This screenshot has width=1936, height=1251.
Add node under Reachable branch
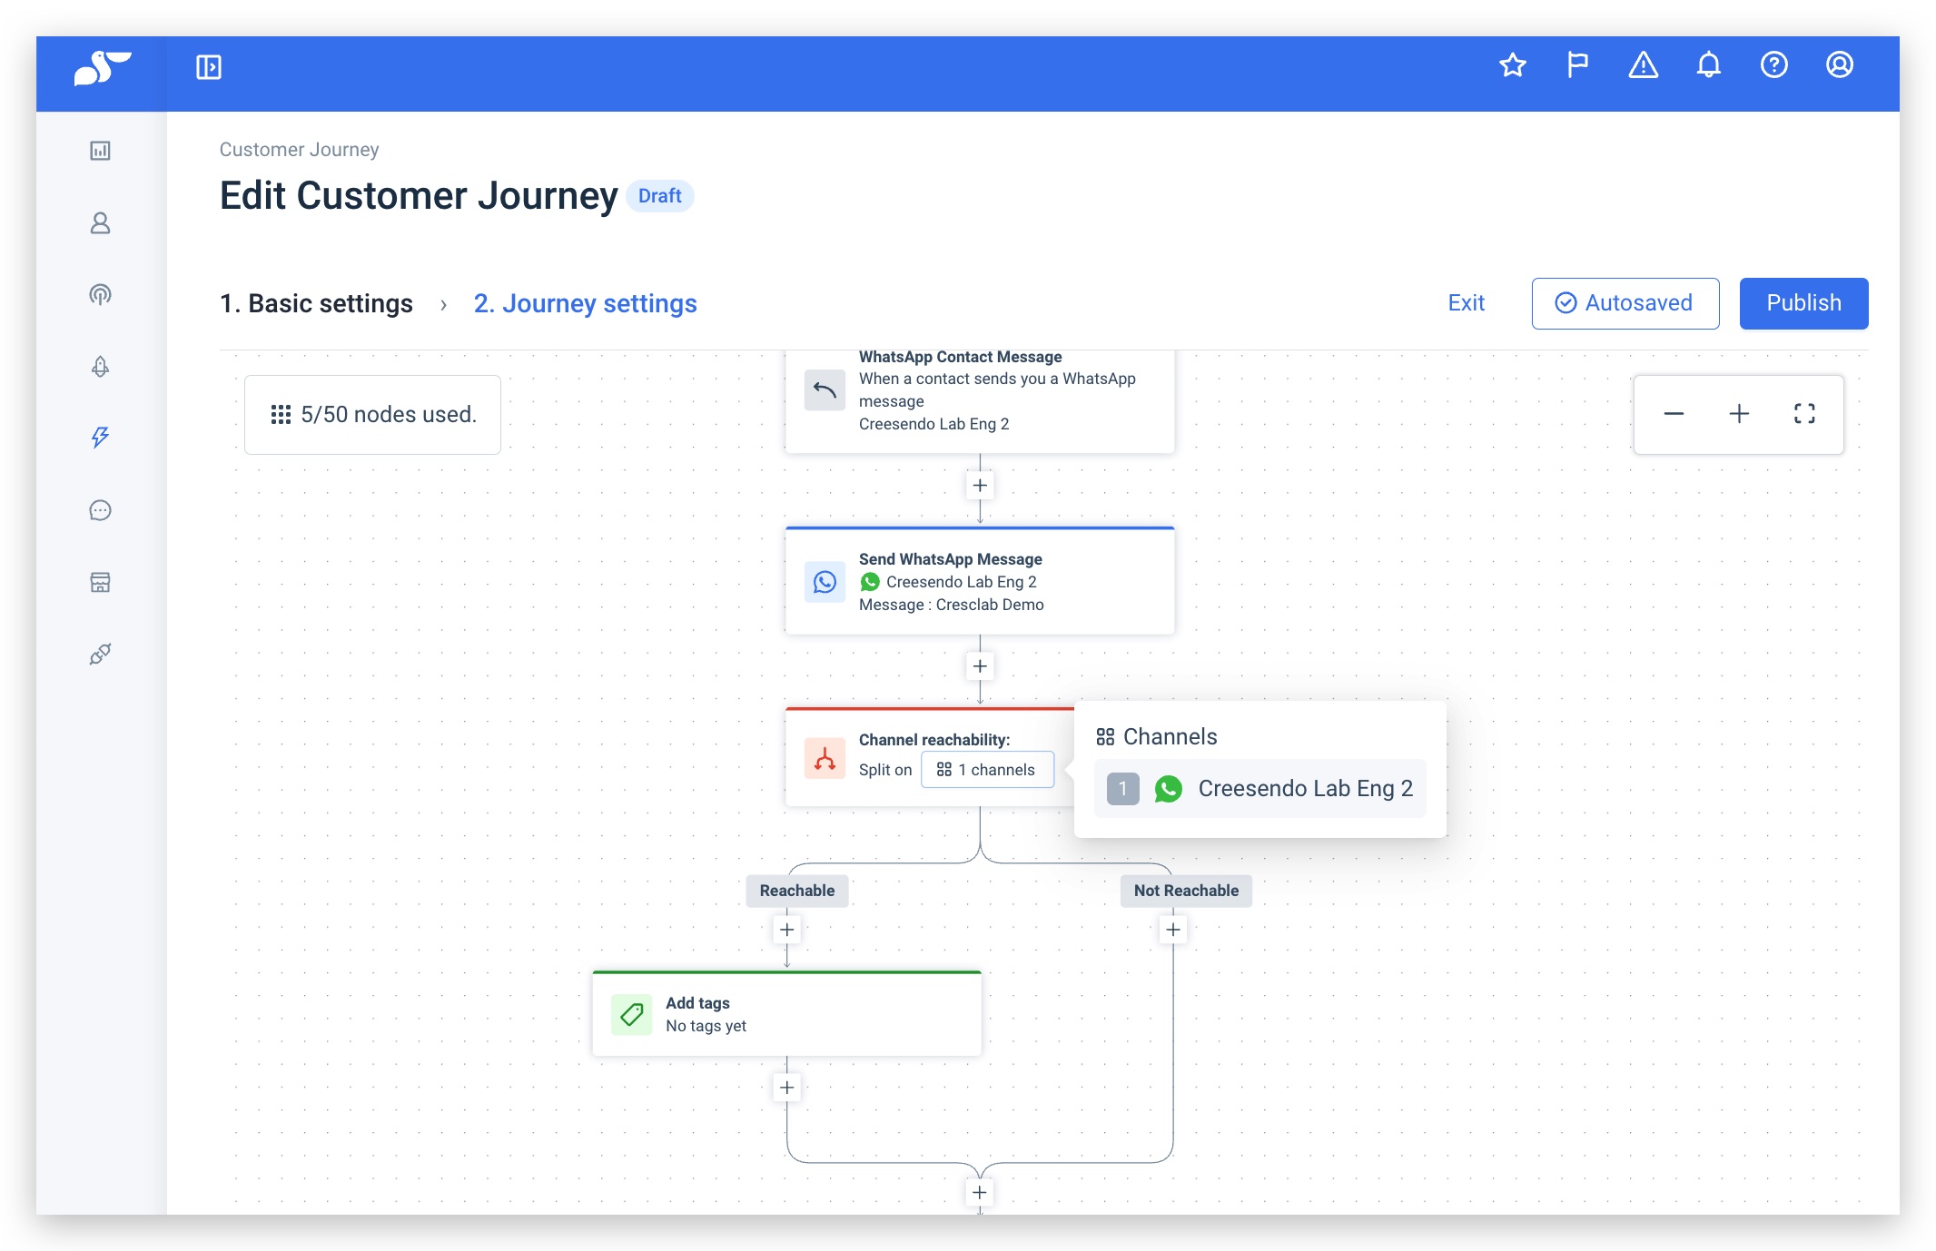tap(787, 930)
